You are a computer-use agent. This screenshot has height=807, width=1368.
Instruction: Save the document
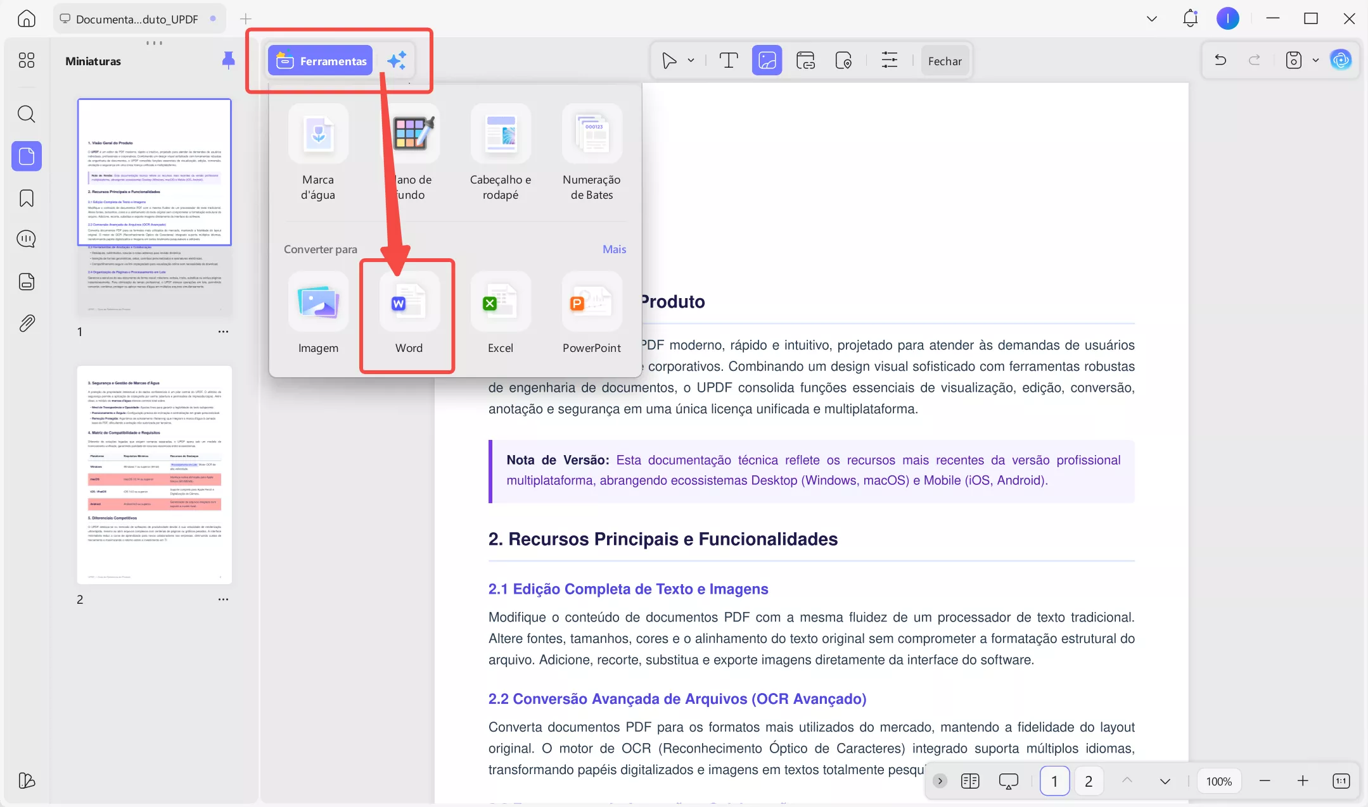1293,60
